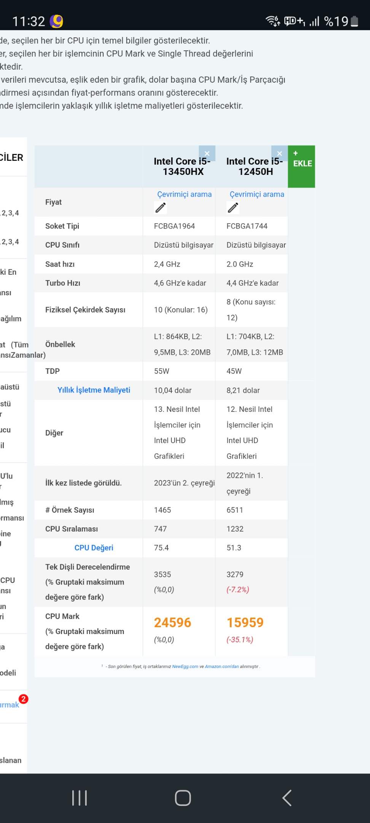Select the Intel Core i5-12450H column header
This screenshot has height=823, width=370.
(255, 167)
